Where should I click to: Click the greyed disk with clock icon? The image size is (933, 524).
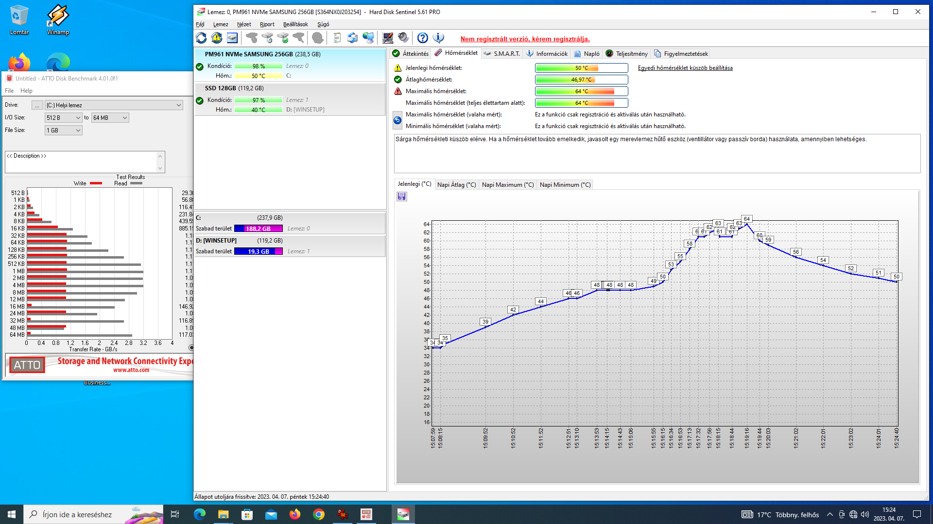pos(267,38)
